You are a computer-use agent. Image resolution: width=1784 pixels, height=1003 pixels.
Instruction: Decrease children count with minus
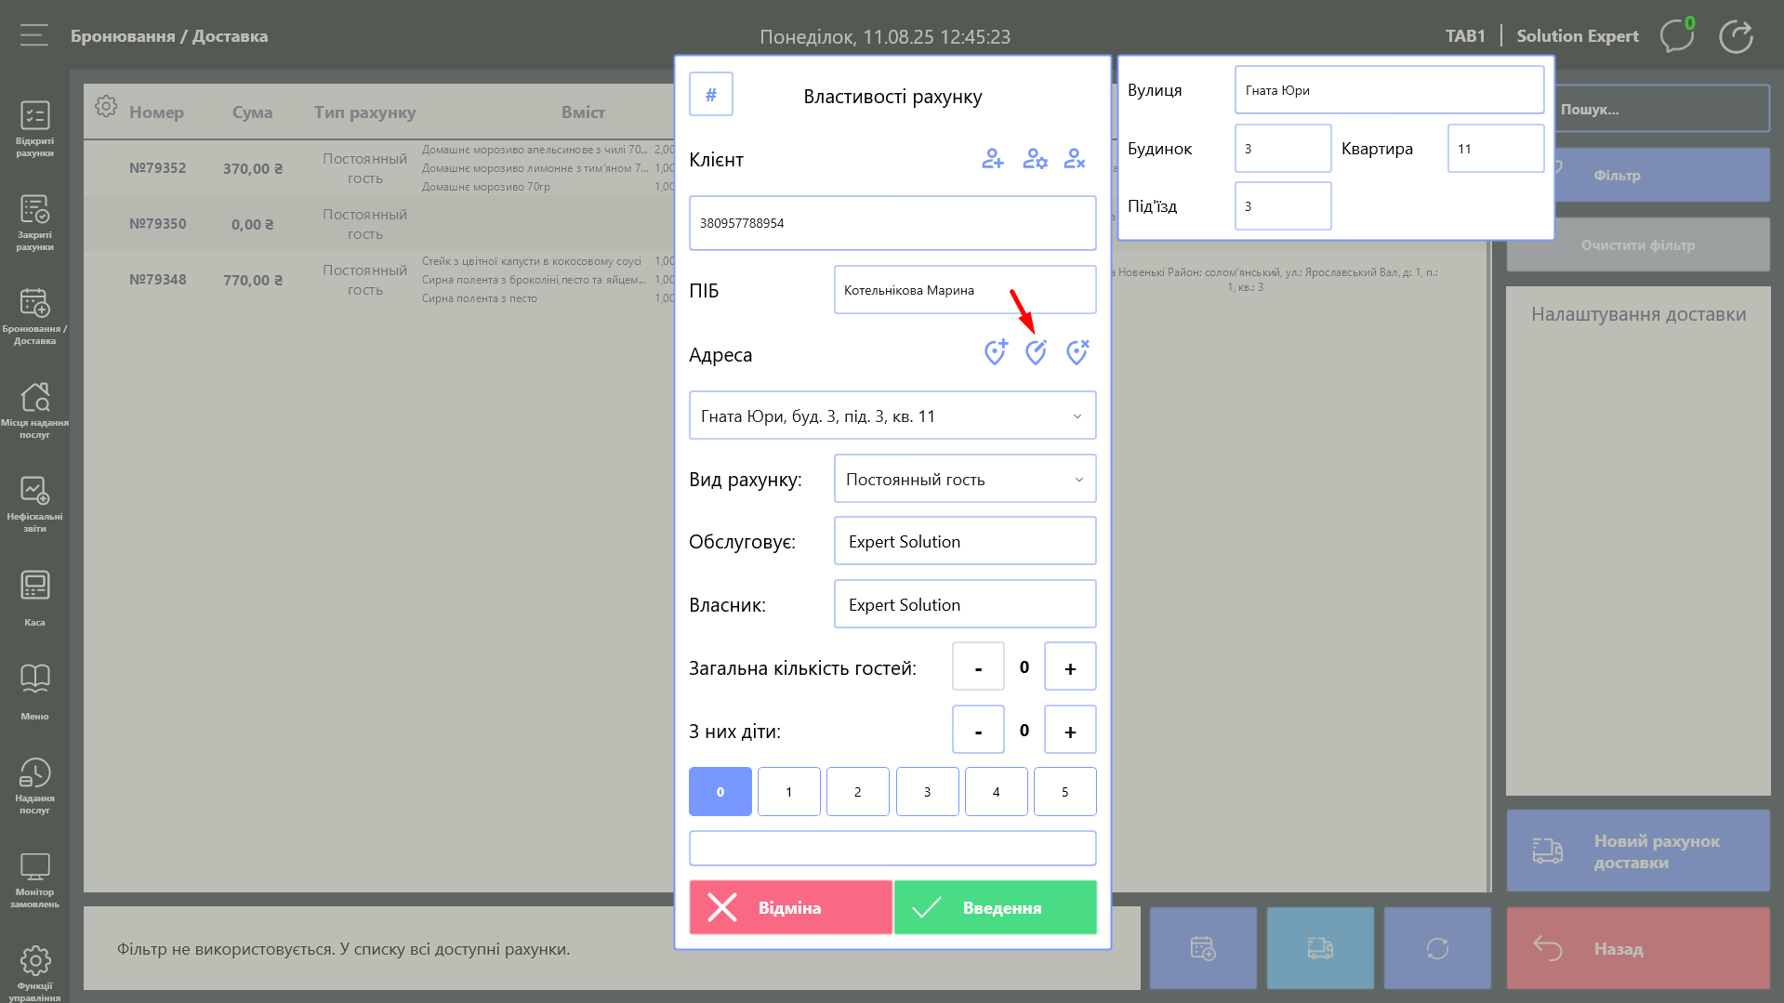pos(978,731)
